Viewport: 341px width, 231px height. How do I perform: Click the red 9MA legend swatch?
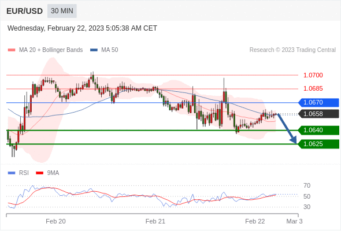pyautogui.click(x=39, y=173)
